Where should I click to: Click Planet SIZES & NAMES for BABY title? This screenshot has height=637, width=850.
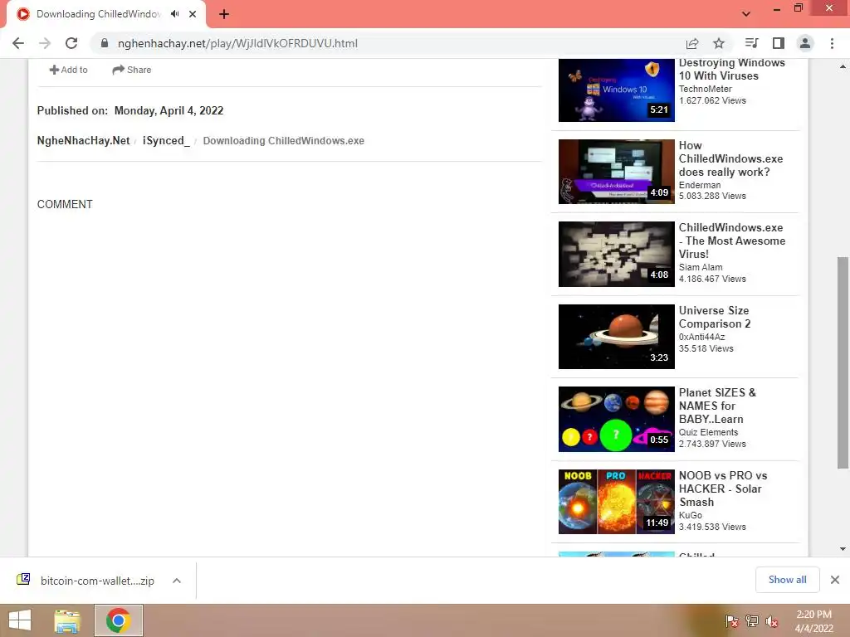(x=717, y=406)
